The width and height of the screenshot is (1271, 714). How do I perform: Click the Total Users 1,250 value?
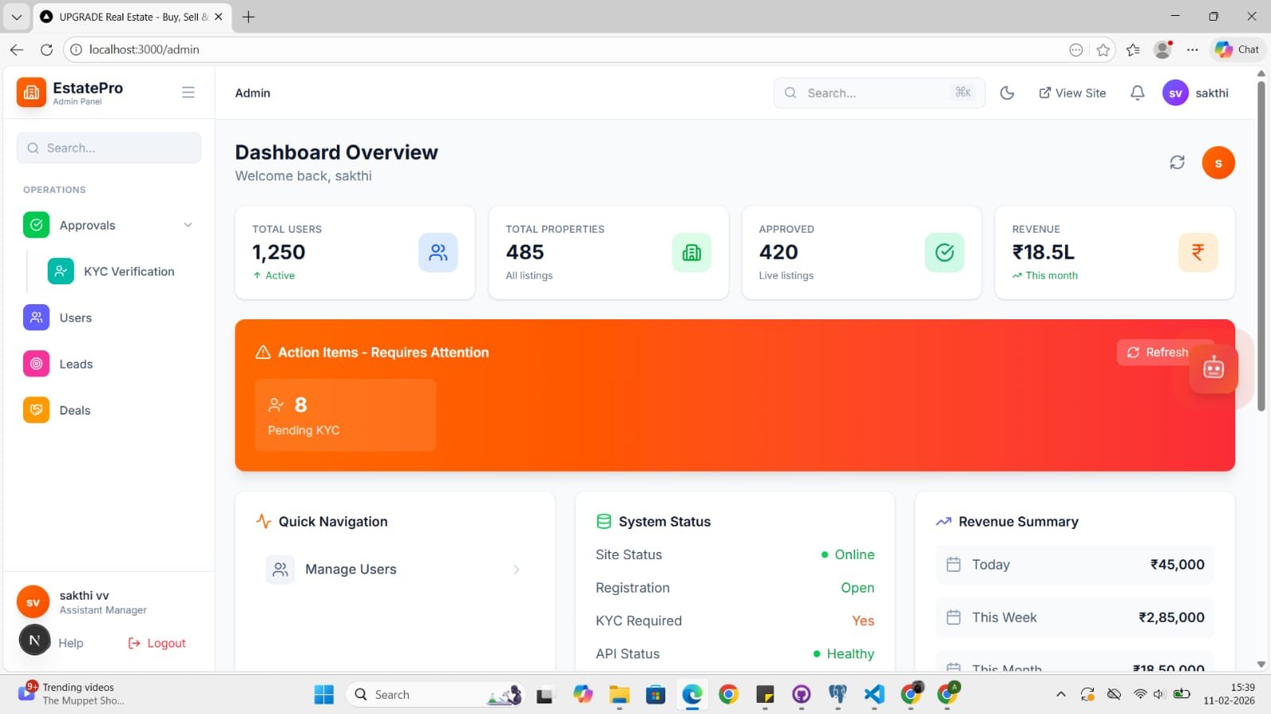(279, 252)
